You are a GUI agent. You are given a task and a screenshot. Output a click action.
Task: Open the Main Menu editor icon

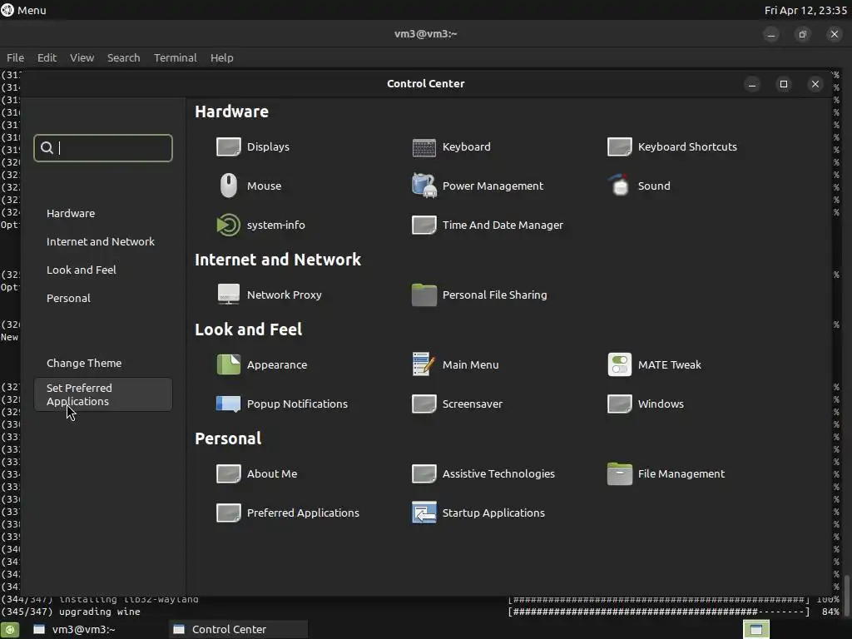424,364
